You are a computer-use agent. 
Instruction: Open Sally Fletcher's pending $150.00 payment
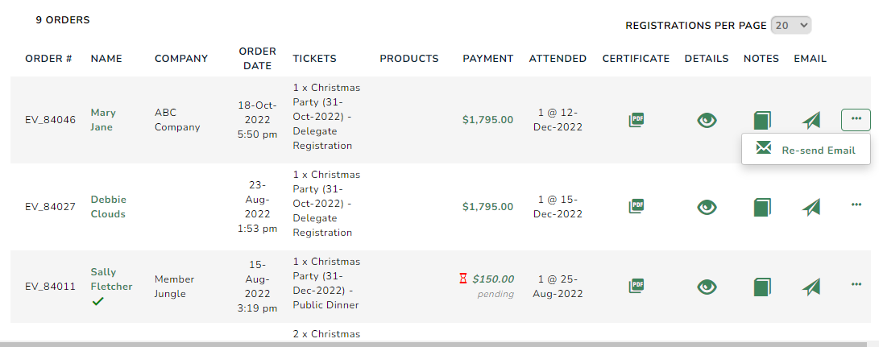pos(493,279)
